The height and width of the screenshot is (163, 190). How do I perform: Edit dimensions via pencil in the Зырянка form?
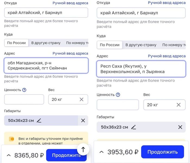tap(133, 127)
